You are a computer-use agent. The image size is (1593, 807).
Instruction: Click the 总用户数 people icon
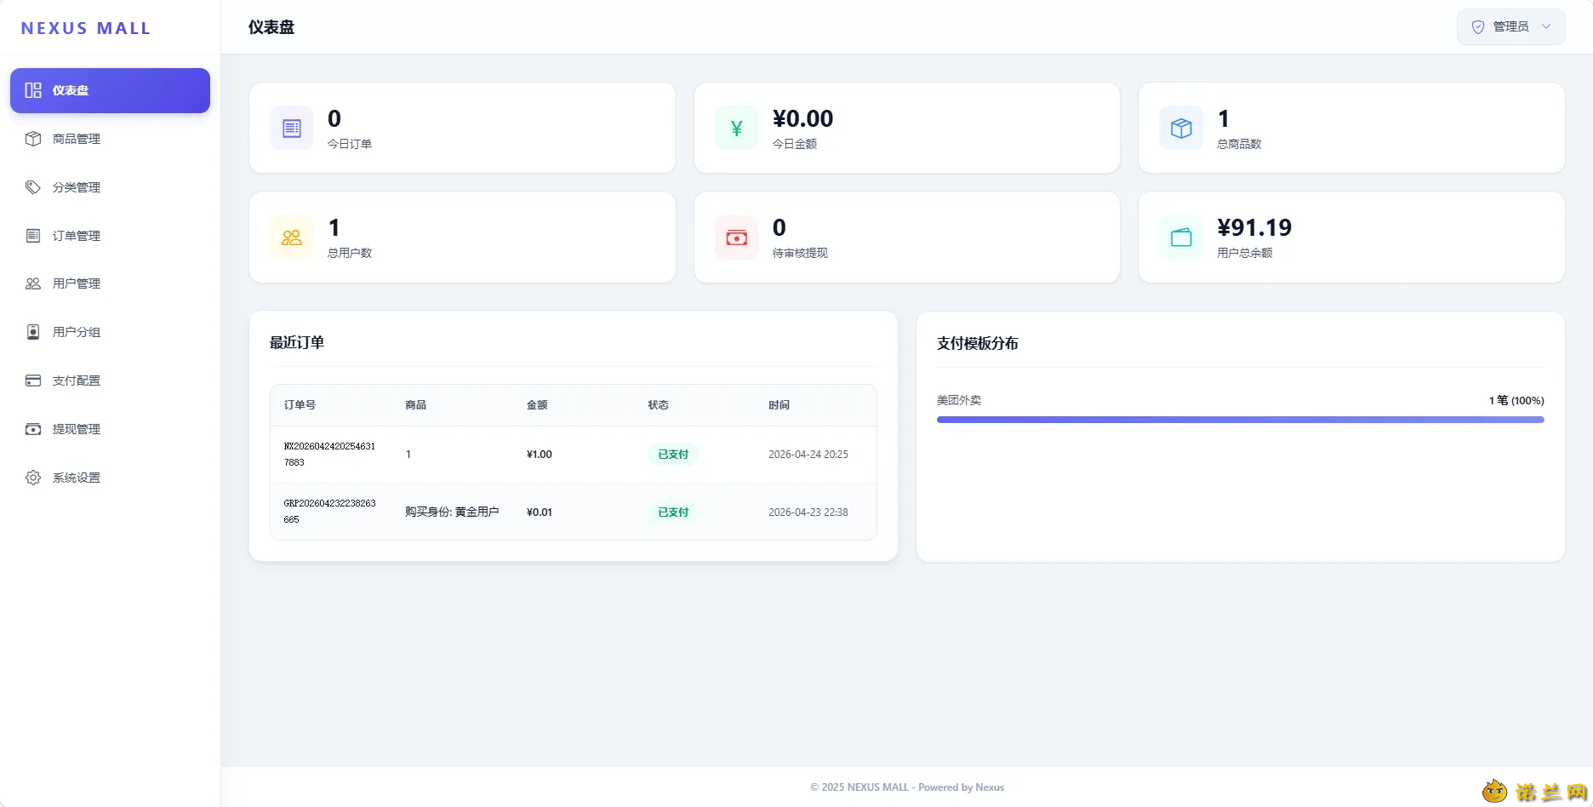[x=292, y=238]
